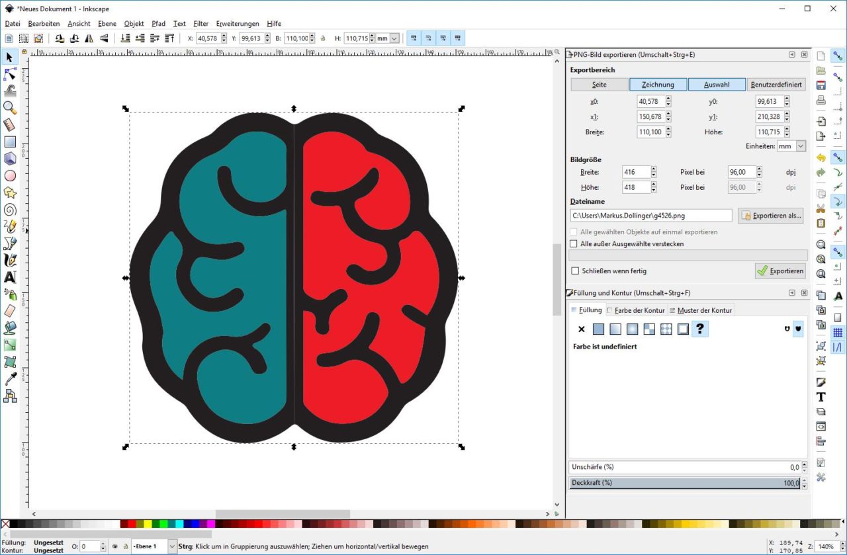Image resolution: width=847 pixels, height=555 pixels.
Task: Select the Circle/Ellipse tool
Action: coord(10,176)
